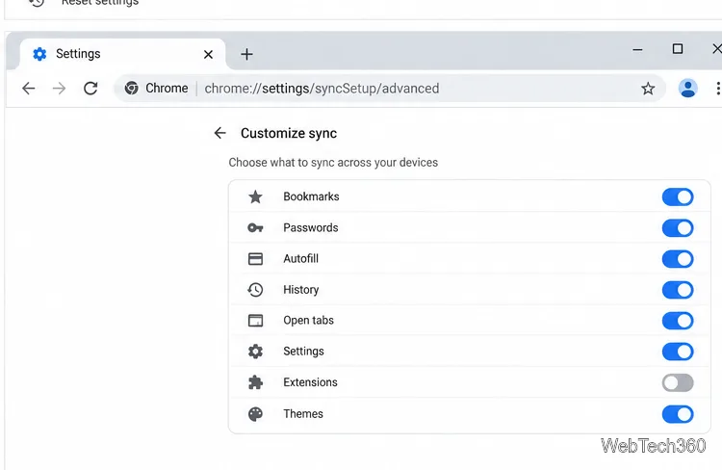Screen dimensions: 722x470
Task: Click the Autofill label
Action: coord(300,258)
